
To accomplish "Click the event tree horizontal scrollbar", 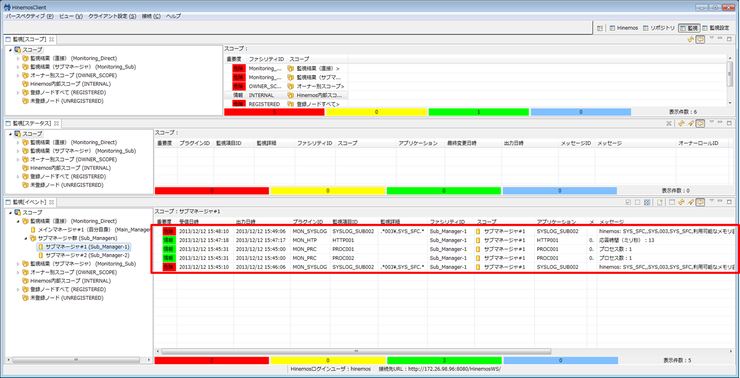I will [76, 360].
